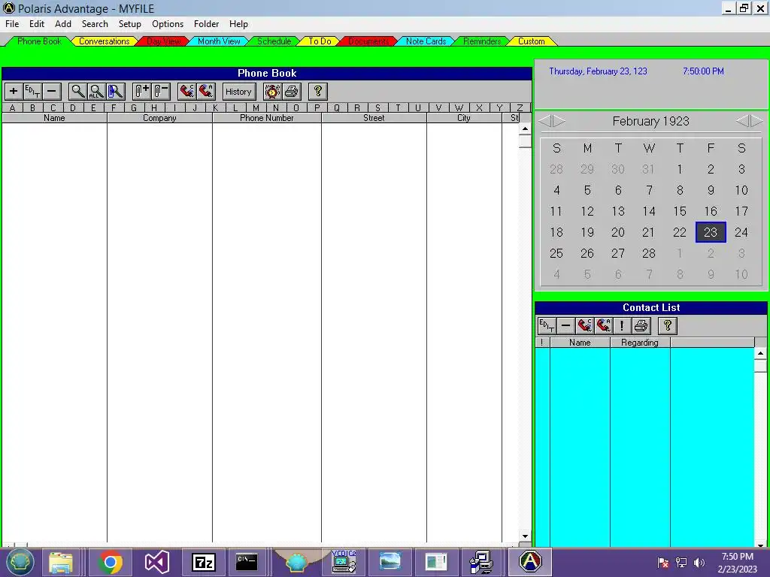Select February 14 in calendar
770x577 pixels.
click(649, 211)
